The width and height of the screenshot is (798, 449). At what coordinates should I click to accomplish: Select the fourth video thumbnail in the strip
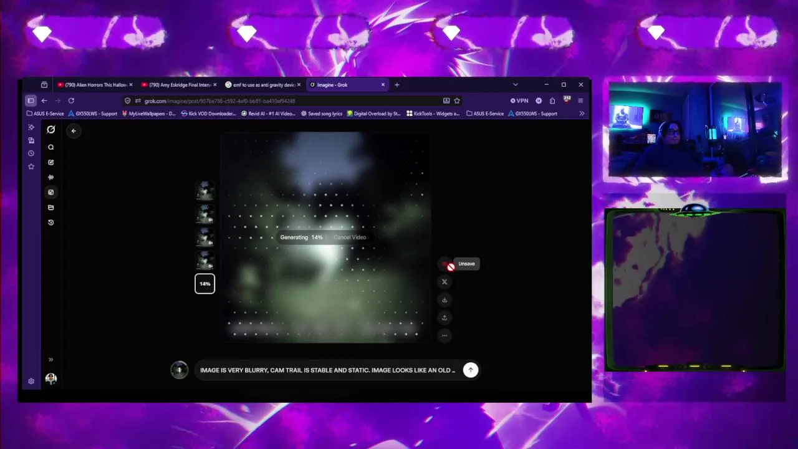coord(204,260)
